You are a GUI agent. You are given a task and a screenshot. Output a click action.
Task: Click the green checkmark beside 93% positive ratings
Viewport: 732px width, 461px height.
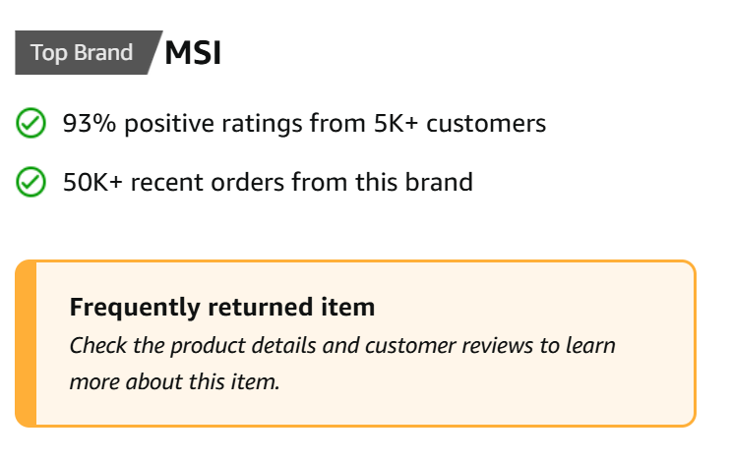[x=30, y=123]
